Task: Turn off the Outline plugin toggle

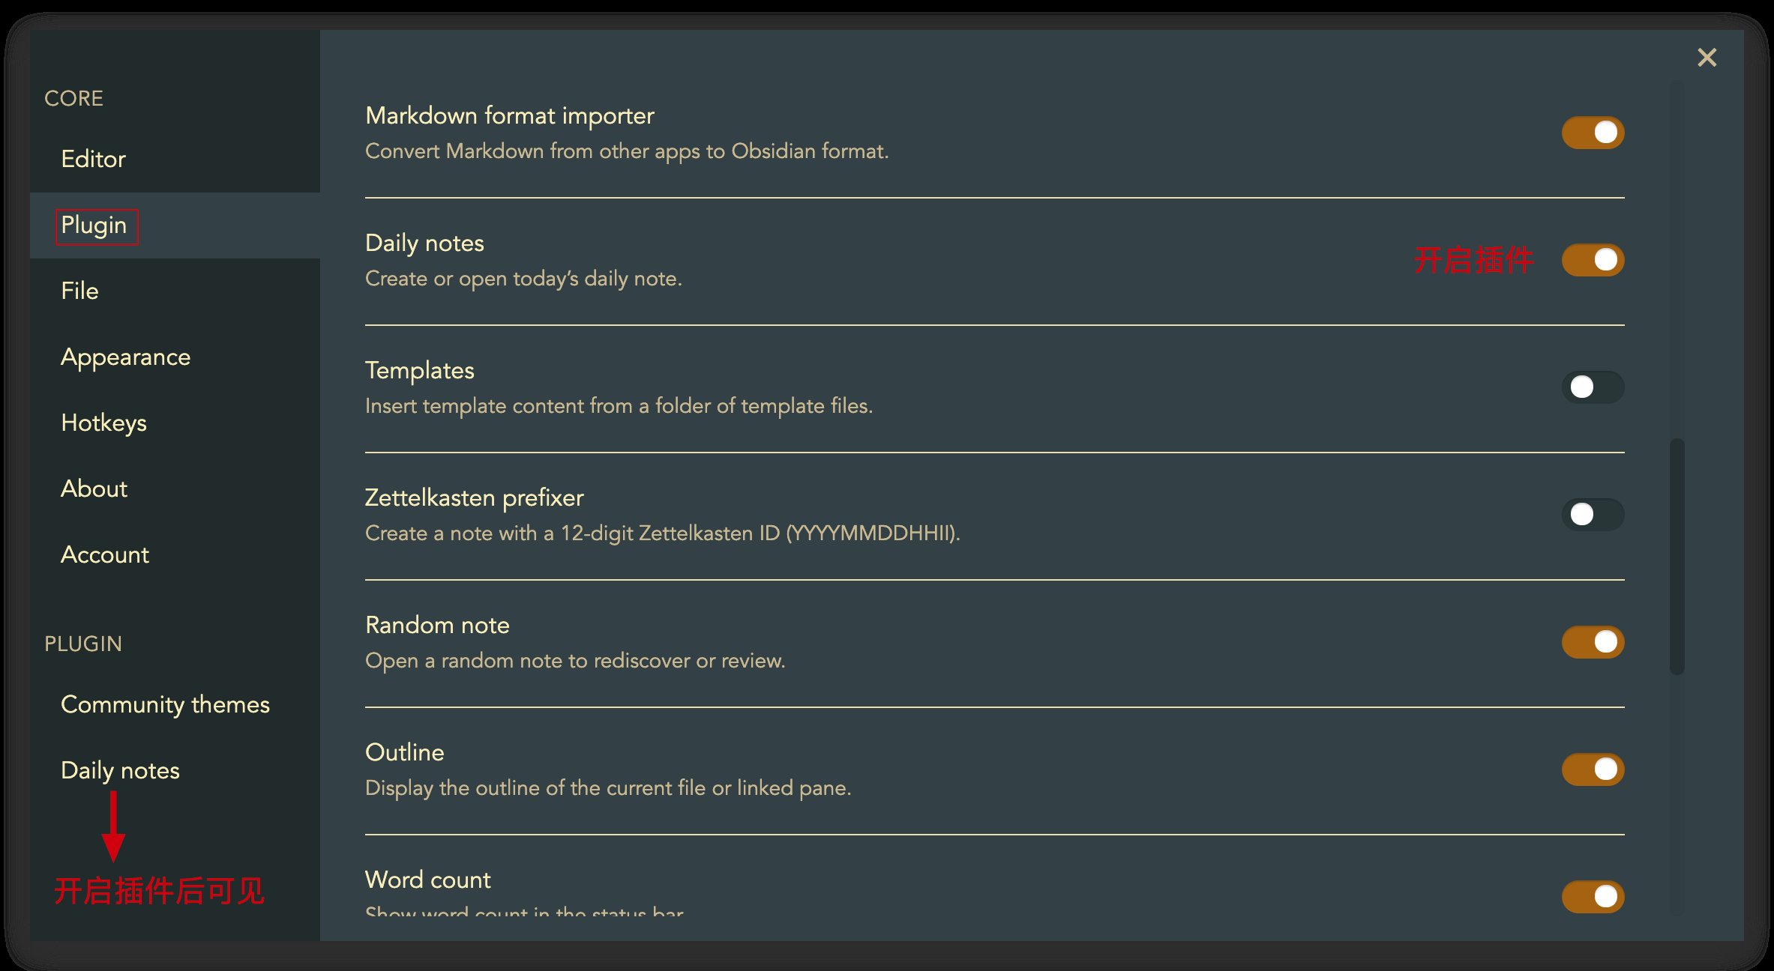Action: coord(1593,769)
